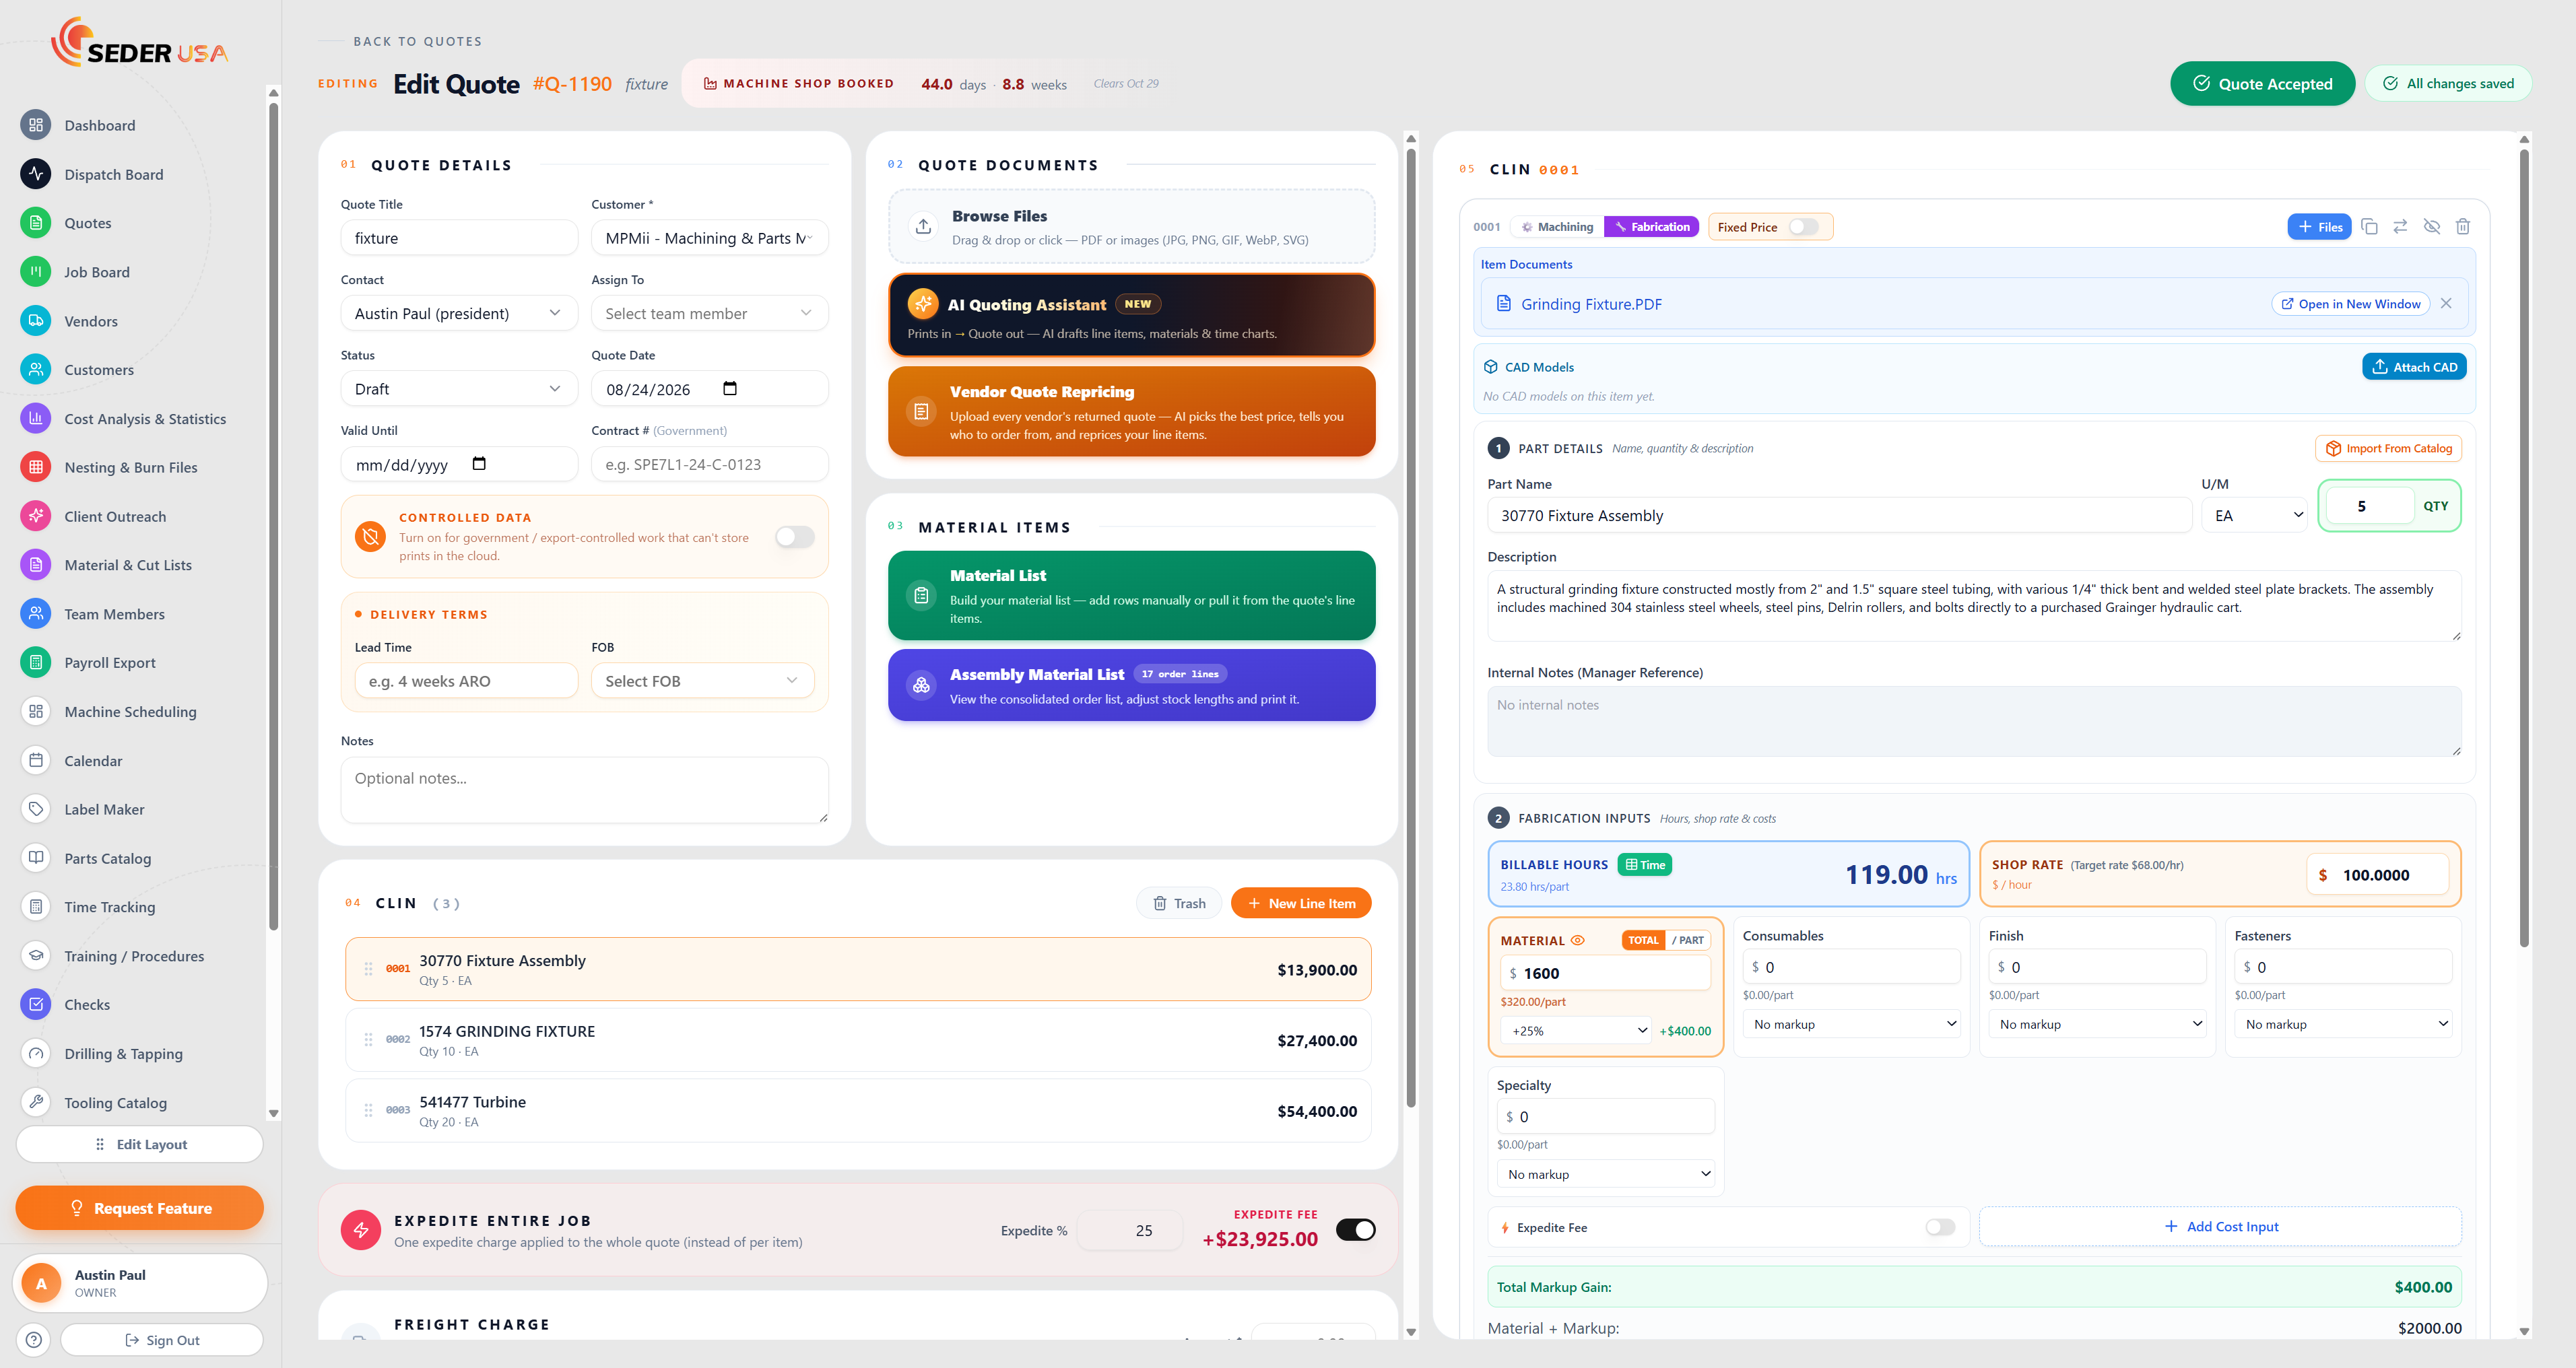Open the Quote Date calendar picker
2576x1368 pixels.
[730, 389]
